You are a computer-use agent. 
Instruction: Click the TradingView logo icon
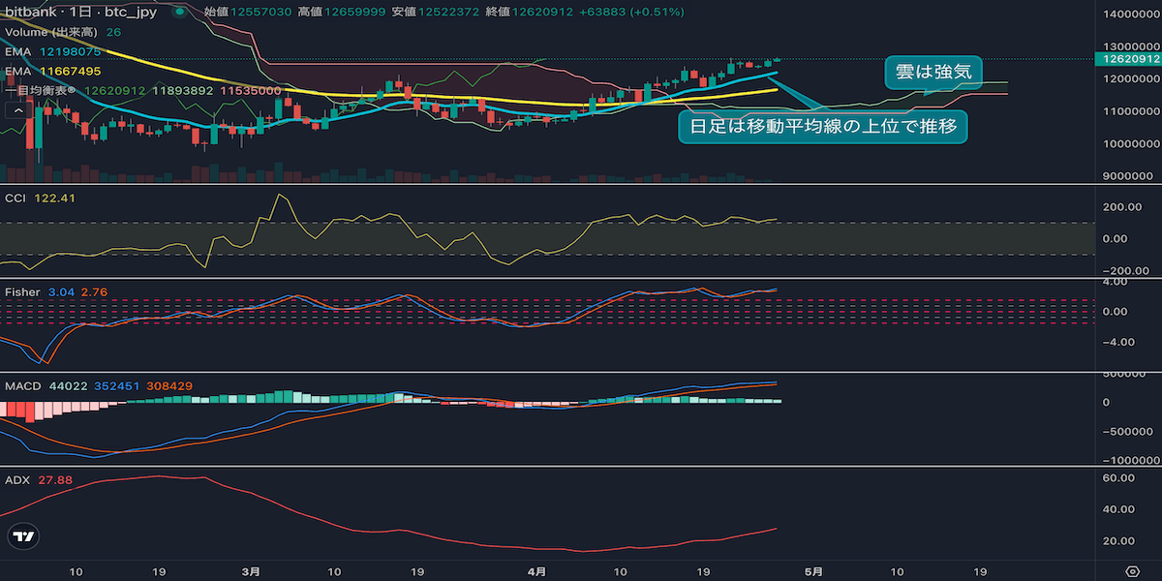tap(24, 536)
